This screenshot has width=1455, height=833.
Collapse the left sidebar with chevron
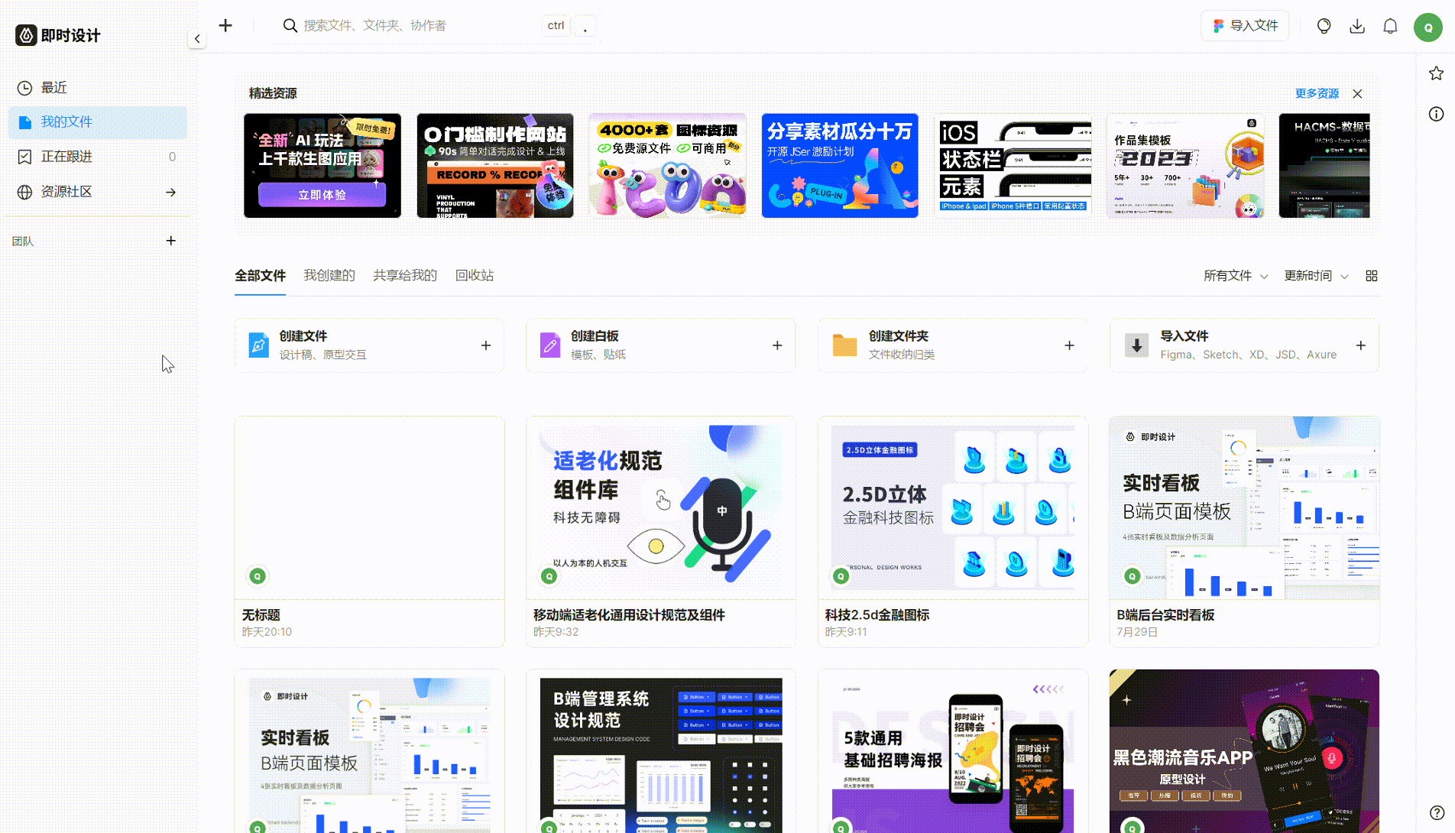pyautogui.click(x=197, y=38)
